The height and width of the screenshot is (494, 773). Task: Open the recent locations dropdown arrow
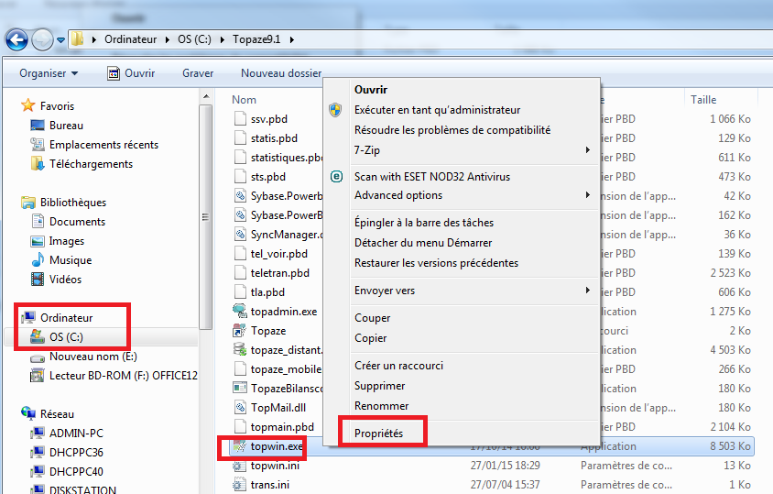pyautogui.click(x=60, y=40)
